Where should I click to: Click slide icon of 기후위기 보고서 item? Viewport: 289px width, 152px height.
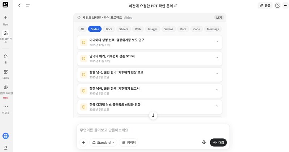coord(84,91)
